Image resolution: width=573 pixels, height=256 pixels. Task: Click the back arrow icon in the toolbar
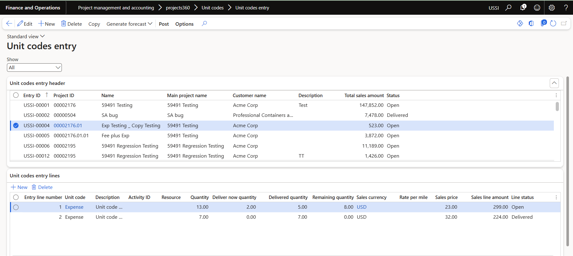(x=9, y=24)
